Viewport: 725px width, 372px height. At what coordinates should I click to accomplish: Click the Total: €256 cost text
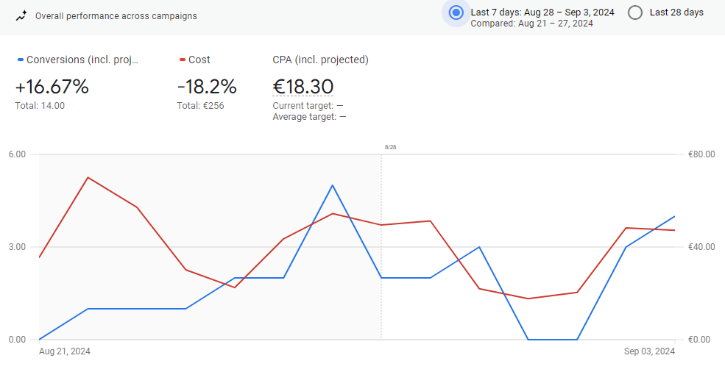200,106
